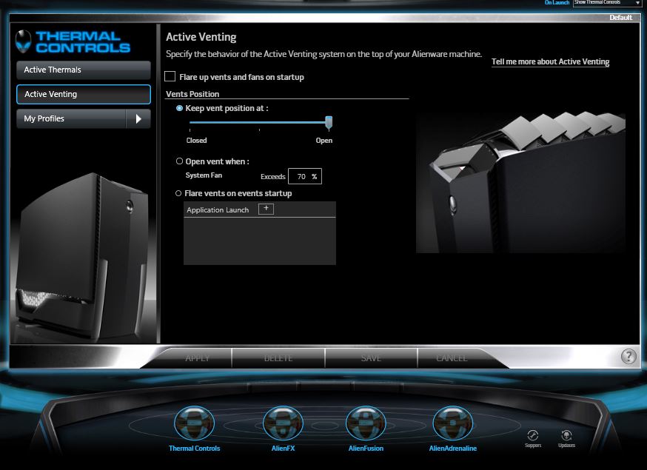647x470 pixels.
Task: Click the Save button
Action: [371, 358]
